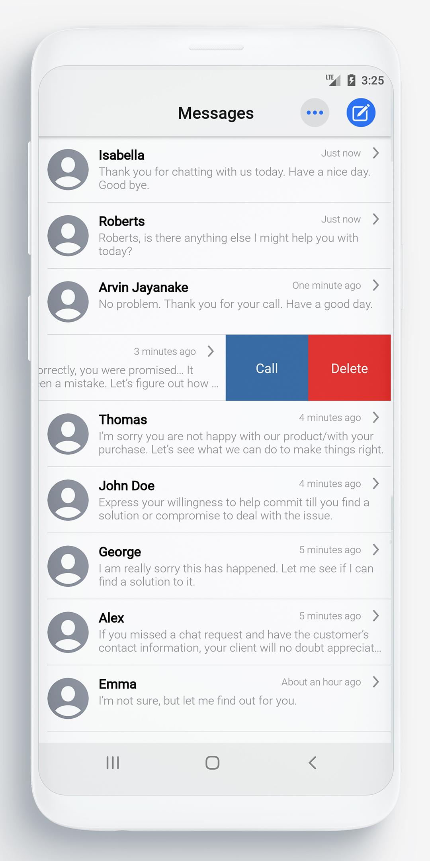Select the Arvin Jayanake name
430x861 pixels.
coord(143,288)
